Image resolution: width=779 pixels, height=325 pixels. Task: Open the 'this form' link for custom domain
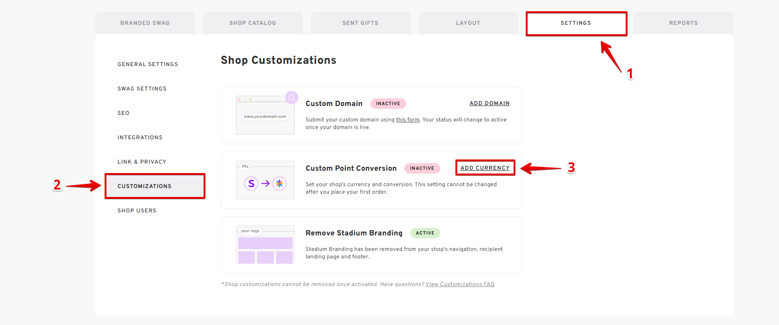click(408, 120)
